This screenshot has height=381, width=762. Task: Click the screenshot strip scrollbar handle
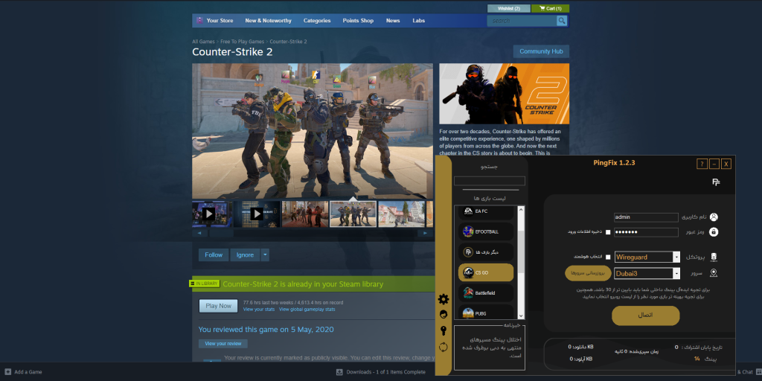pos(222,233)
